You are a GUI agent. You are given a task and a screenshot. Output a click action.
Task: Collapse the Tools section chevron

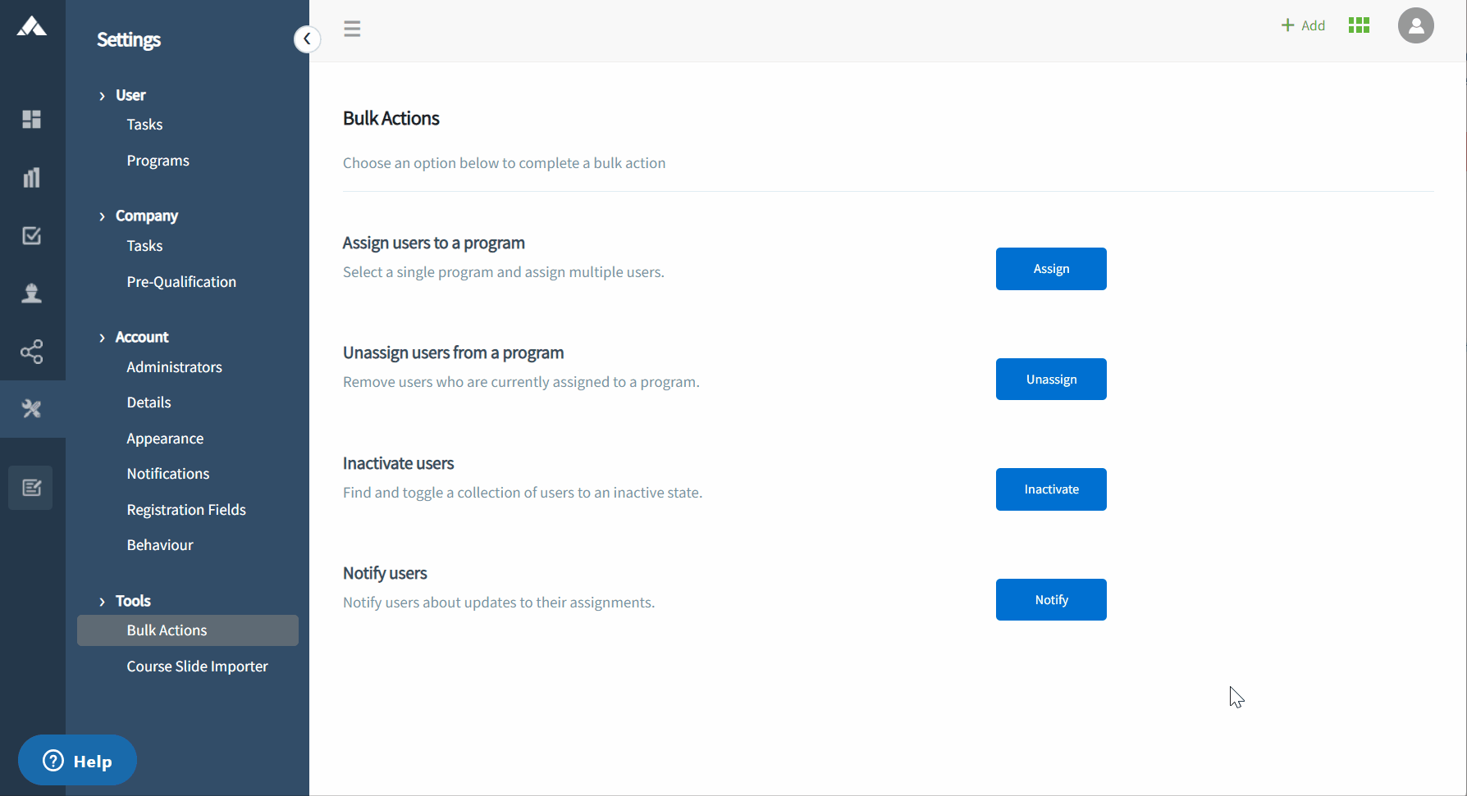pyautogui.click(x=102, y=602)
